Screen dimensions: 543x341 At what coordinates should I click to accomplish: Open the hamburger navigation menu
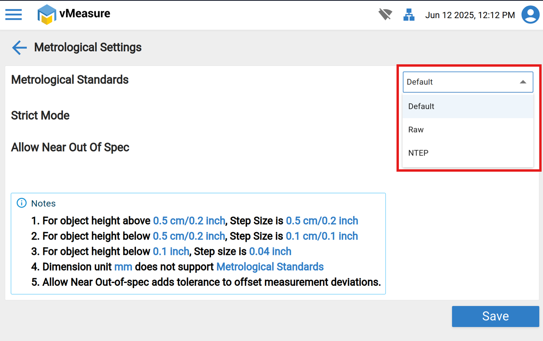[13, 15]
